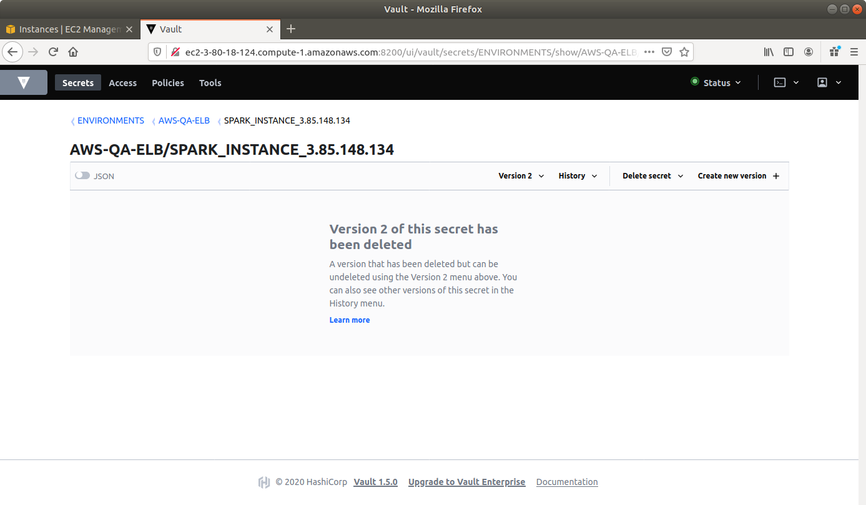This screenshot has width=866, height=505.
Task: Click the green status indicator dot
Action: tap(694, 82)
